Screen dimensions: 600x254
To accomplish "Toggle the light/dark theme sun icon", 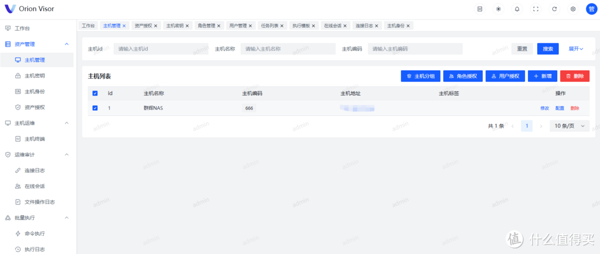I will [498, 9].
